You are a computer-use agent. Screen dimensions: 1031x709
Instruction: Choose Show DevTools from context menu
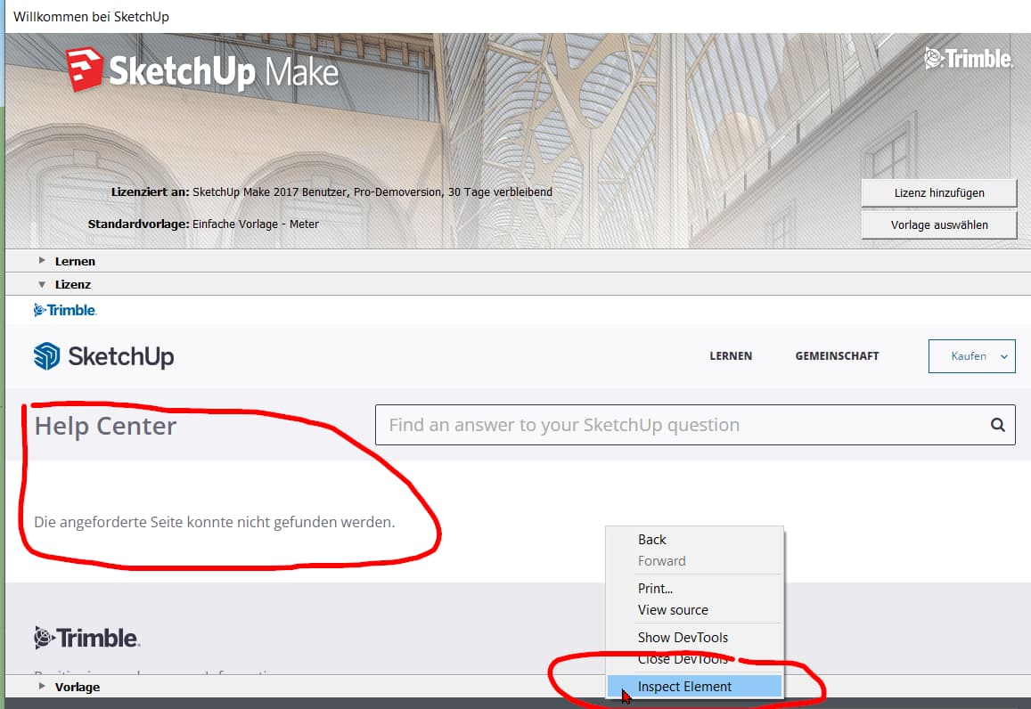pyautogui.click(x=694, y=638)
